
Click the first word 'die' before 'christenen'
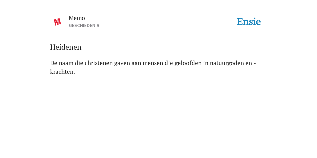click(79, 63)
